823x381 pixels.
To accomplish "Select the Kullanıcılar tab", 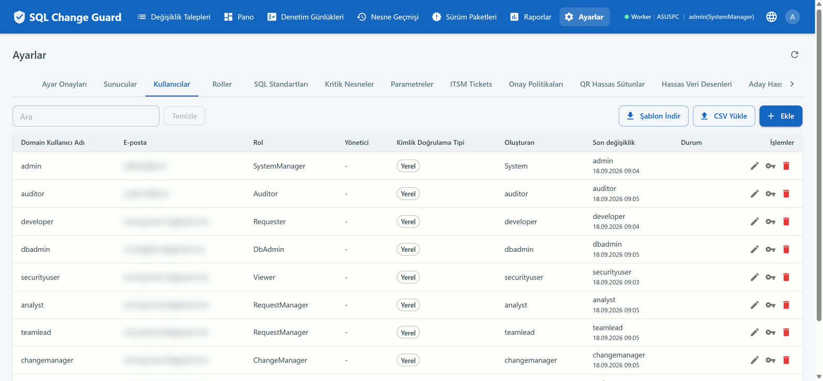I will pos(172,84).
